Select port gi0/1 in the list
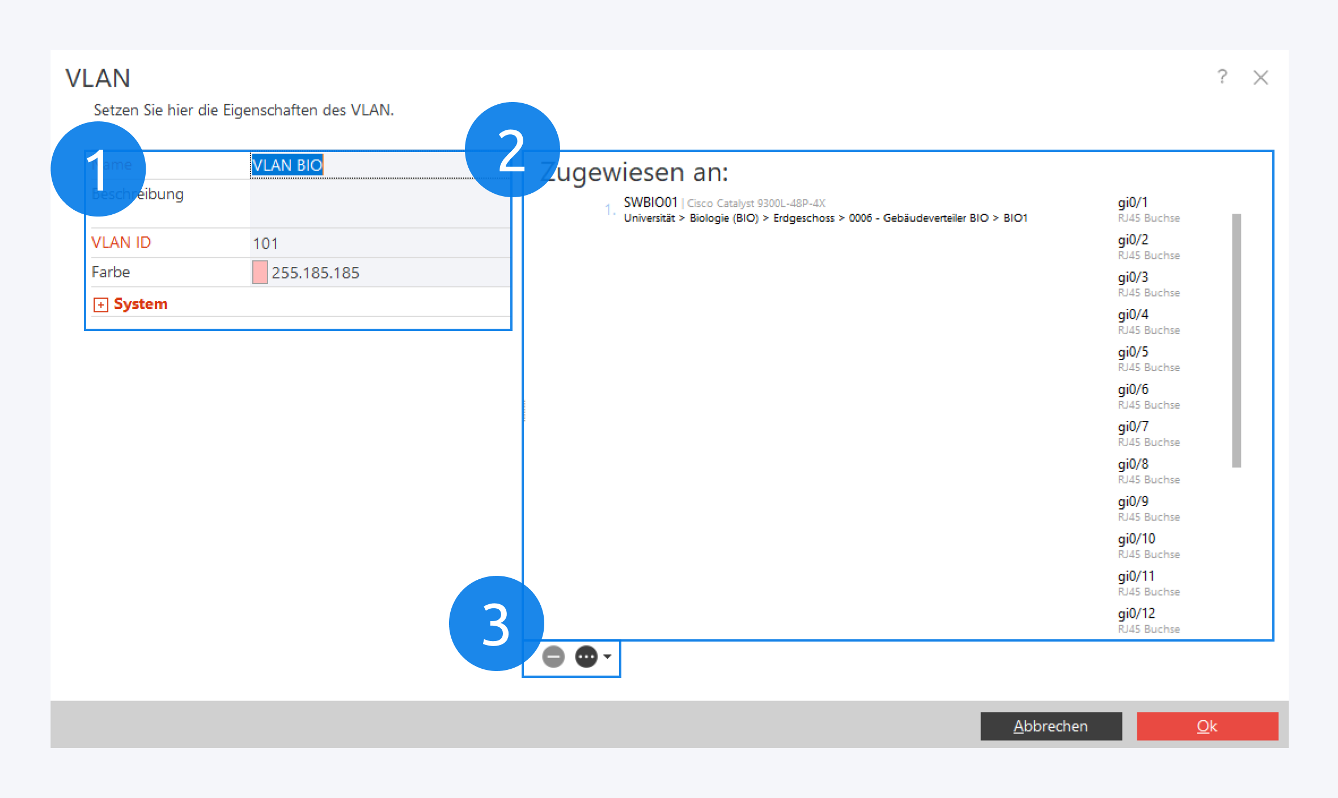 click(1133, 203)
